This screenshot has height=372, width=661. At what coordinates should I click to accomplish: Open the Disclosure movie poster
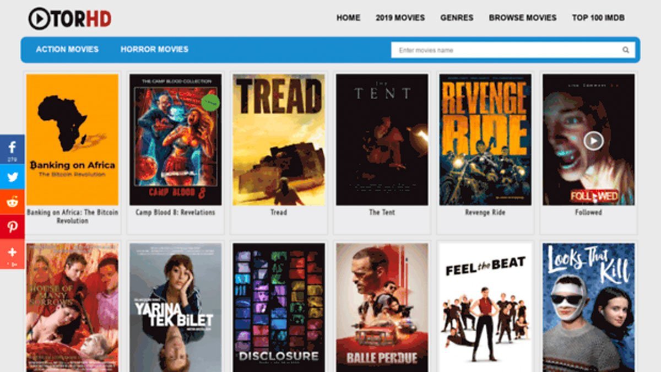pos(279,308)
